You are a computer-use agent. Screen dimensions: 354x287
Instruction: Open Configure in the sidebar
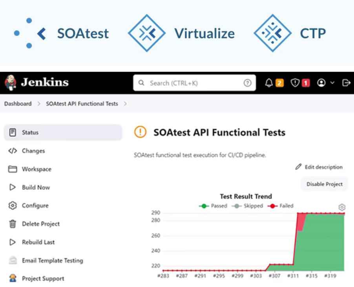point(35,205)
